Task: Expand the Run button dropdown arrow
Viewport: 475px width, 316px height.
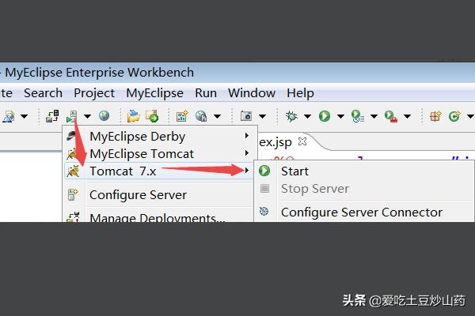Action: pos(340,116)
